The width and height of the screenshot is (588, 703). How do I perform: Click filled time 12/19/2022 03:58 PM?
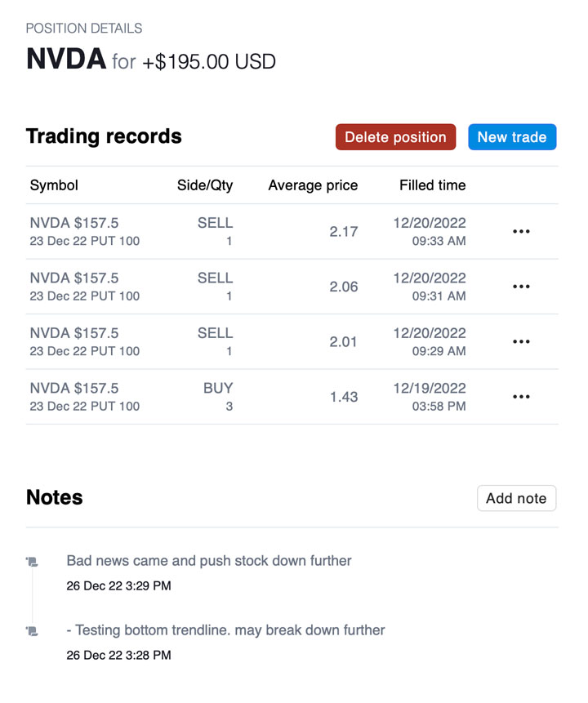[x=430, y=397]
